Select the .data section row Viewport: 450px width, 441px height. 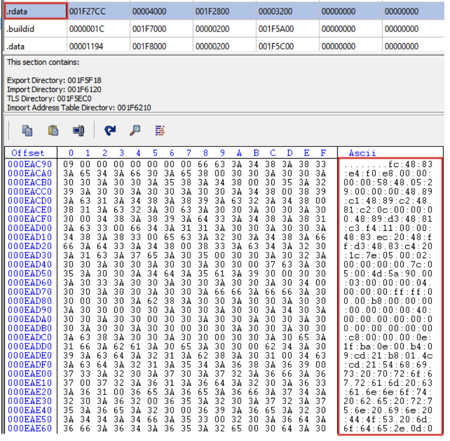pos(224,46)
